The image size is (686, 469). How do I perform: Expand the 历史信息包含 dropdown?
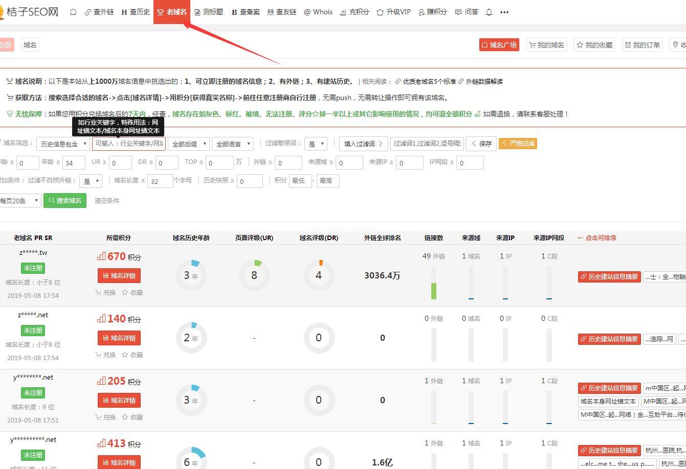[63, 144]
